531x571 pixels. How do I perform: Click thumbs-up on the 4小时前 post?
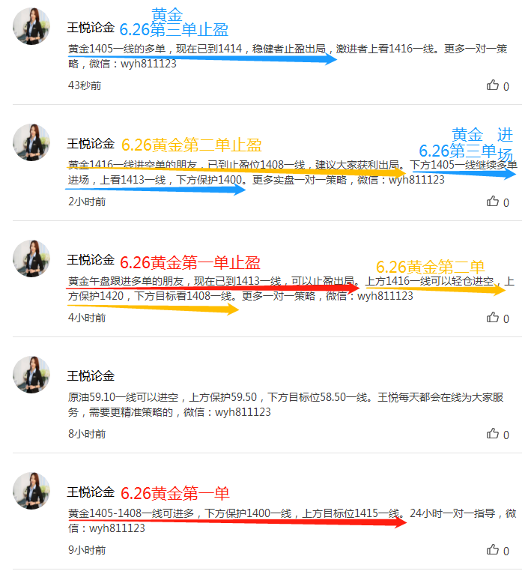tap(493, 318)
